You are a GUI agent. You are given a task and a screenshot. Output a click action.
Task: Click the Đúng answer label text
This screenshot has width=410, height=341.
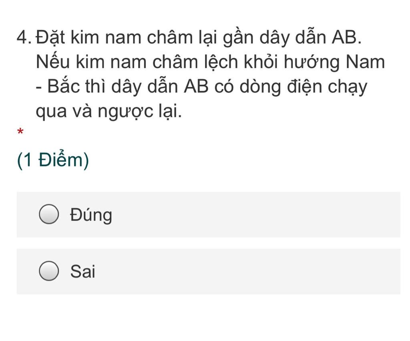coord(91,215)
